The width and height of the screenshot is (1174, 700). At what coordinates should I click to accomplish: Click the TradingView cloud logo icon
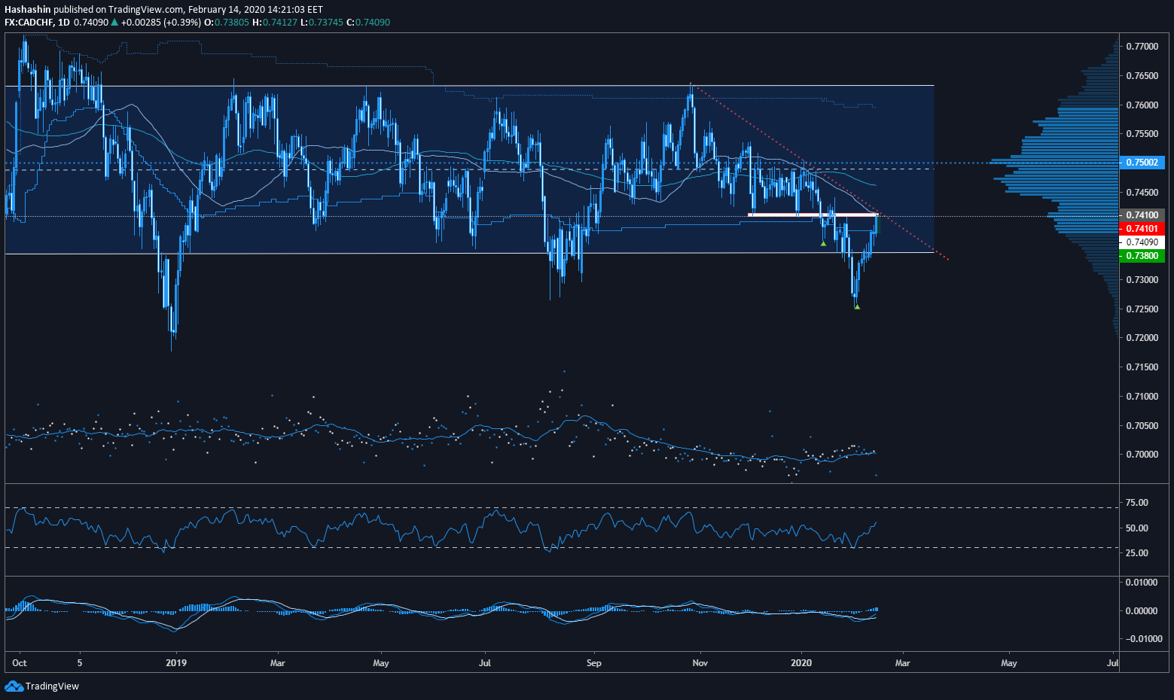click(x=14, y=686)
